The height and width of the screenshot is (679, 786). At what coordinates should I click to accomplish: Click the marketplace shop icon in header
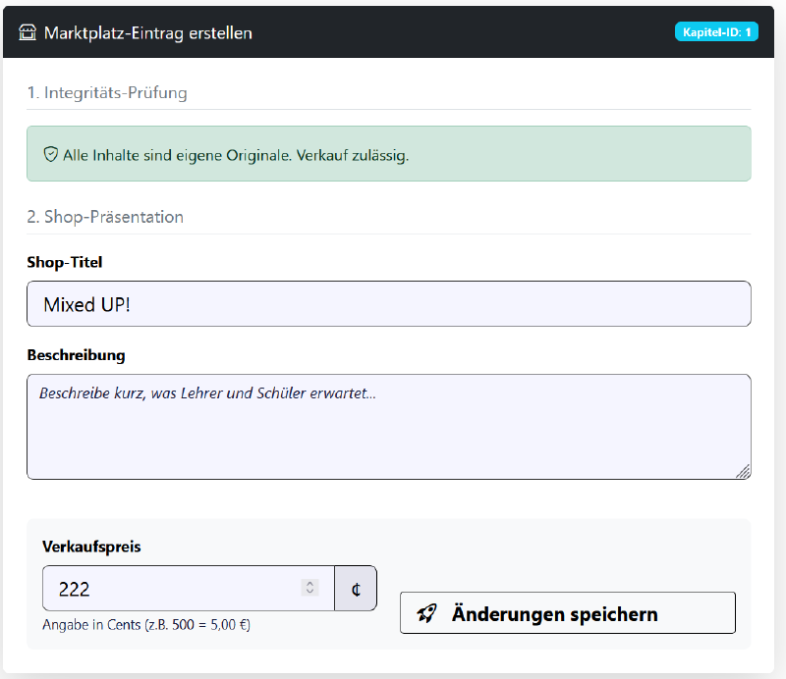point(28,32)
